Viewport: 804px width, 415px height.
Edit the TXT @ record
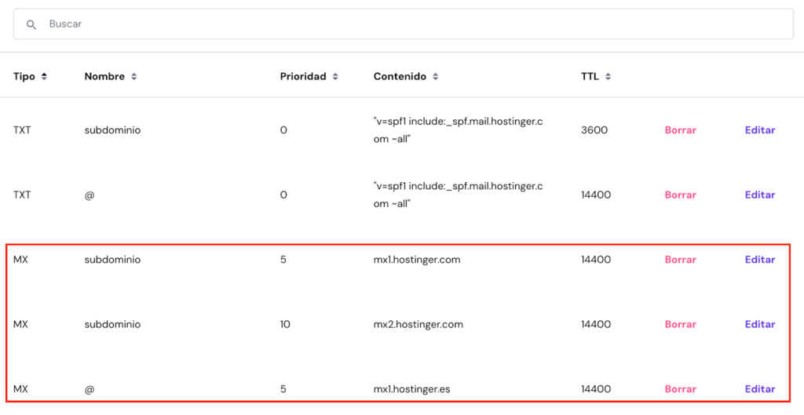759,195
